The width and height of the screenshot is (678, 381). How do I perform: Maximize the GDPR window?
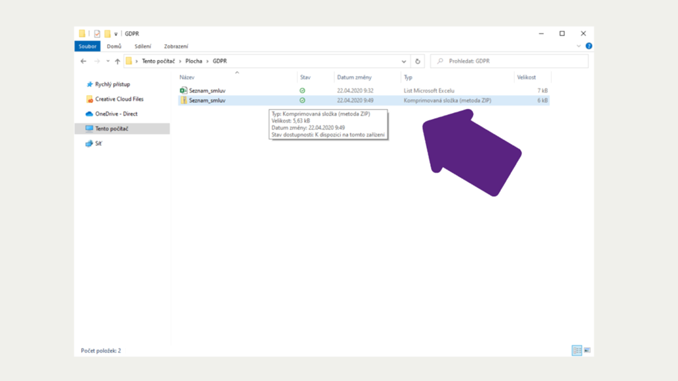(562, 34)
